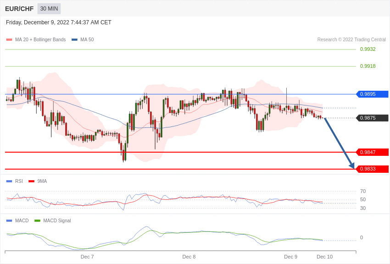Image resolution: width=390 pixels, height=264 pixels.
Task: Click the blue RSI legend swatch
Action: click(x=9, y=181)
